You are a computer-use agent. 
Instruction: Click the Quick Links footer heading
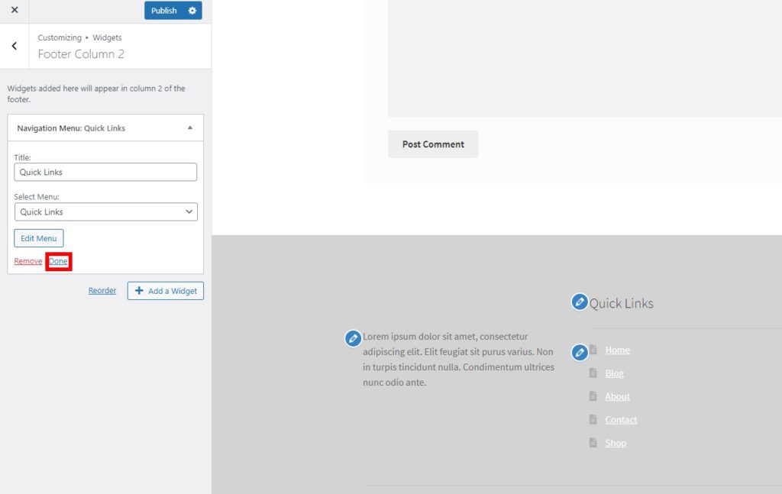(622, 303)
